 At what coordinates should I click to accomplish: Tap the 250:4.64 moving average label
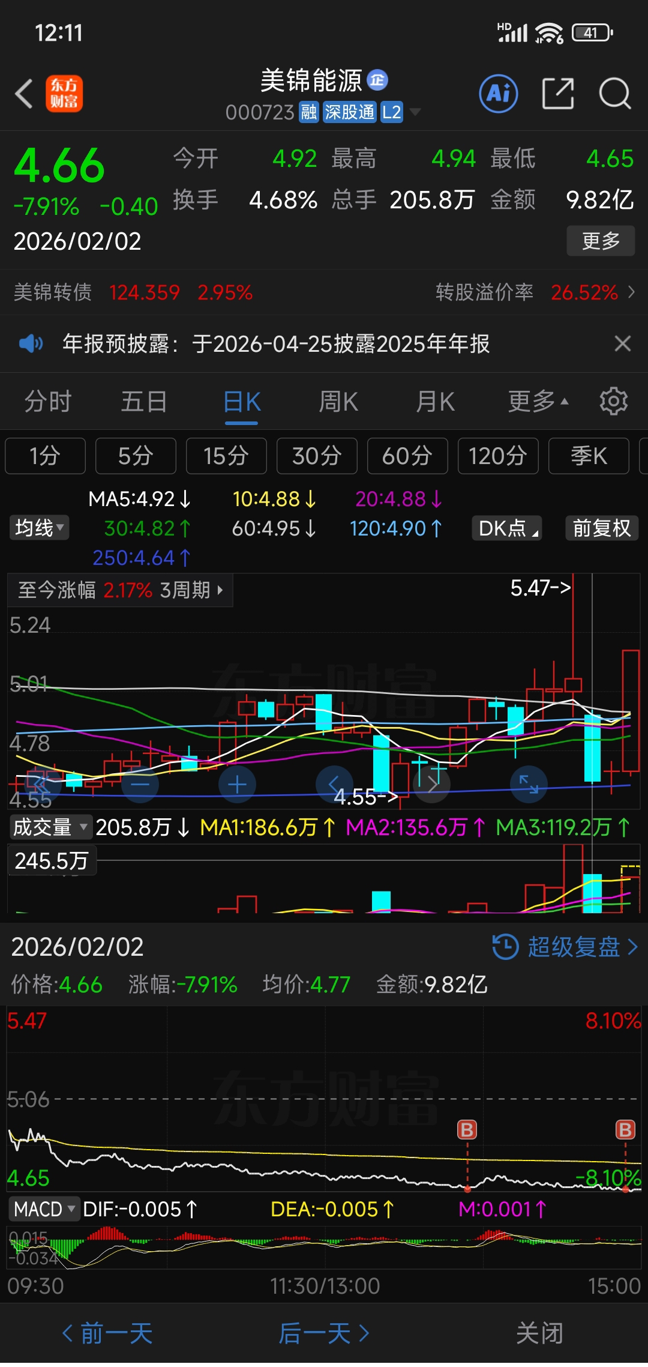(x=142, y=558)
